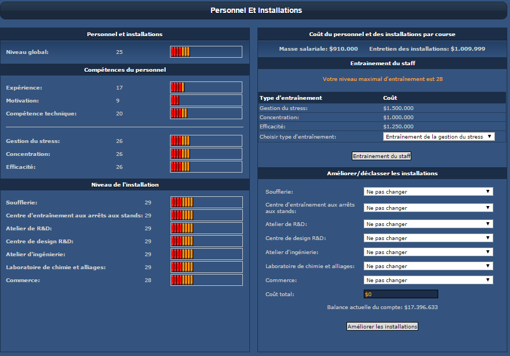Click the Motivation level bar

206,100
